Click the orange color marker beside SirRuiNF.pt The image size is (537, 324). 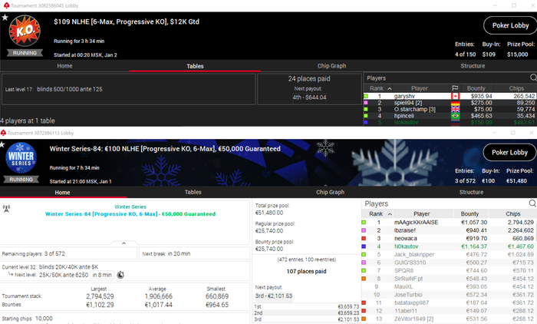coord(364,279)
